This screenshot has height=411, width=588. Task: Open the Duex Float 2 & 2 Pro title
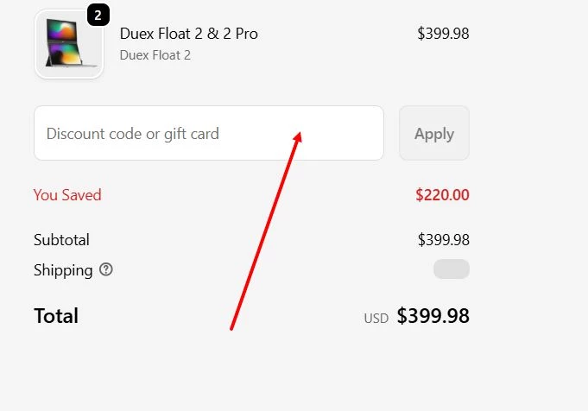[x=188, y=34]
